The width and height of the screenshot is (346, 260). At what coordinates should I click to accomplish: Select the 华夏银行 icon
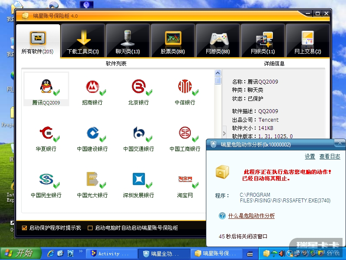(46, 133)
